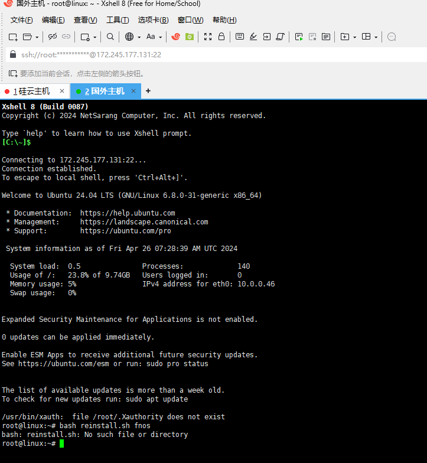
Task: Click the lock screen padlock icon
Action: tap(221, 37)
